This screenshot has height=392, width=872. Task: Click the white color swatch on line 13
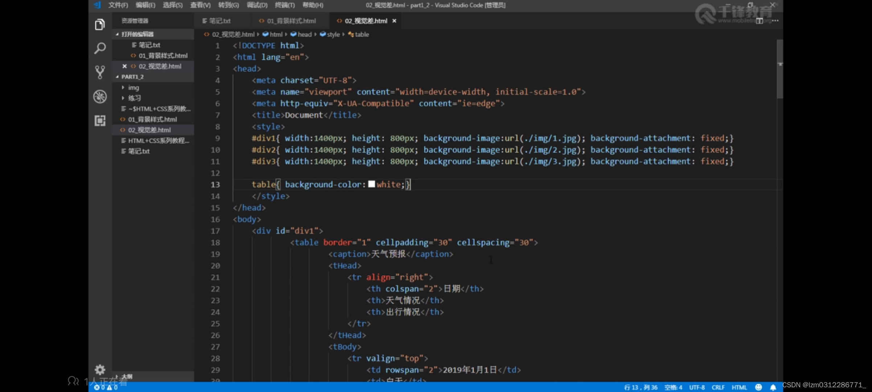371,184
